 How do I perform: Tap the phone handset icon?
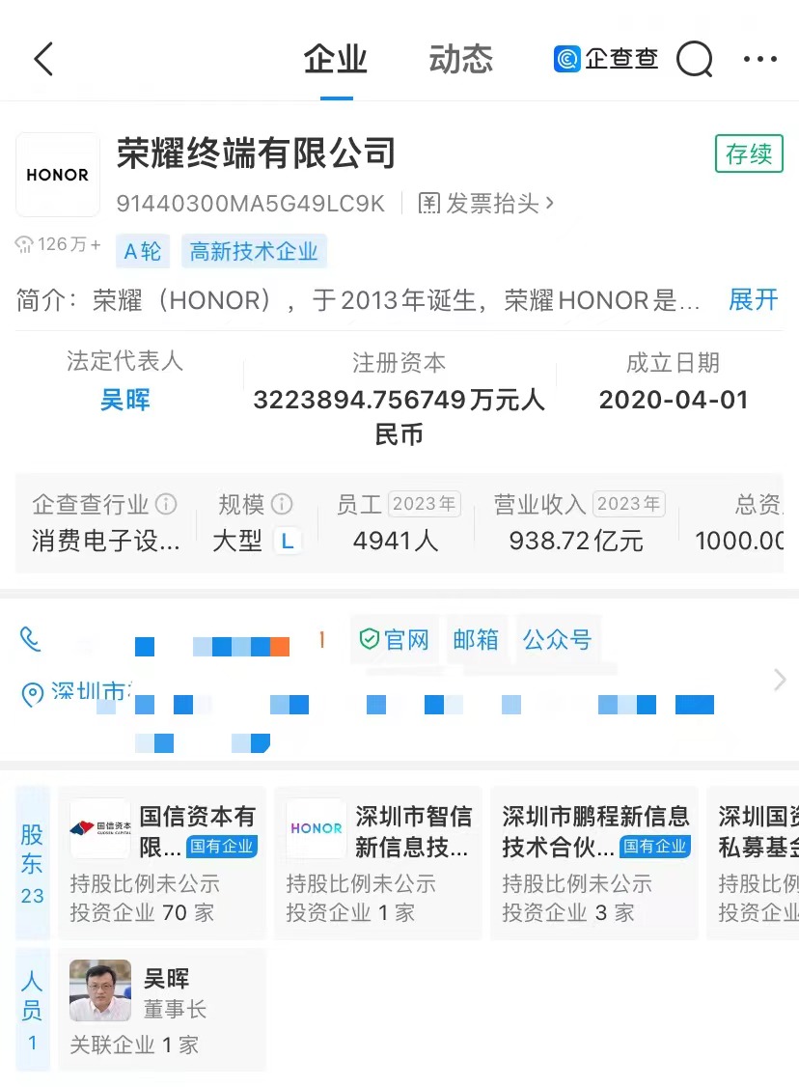[x=31, y=639]
